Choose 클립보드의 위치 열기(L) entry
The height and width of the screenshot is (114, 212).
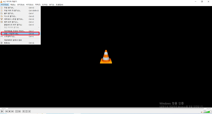tap(20, 25)
